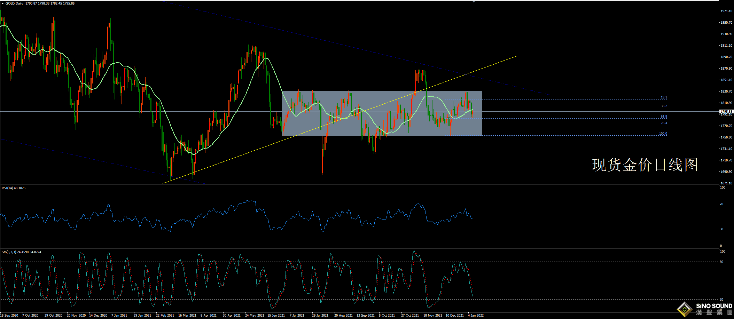The height and width of the screenshot is (319, 734).
Task: Click the 7 Oct 2020 date label
Action: point(30,316)
